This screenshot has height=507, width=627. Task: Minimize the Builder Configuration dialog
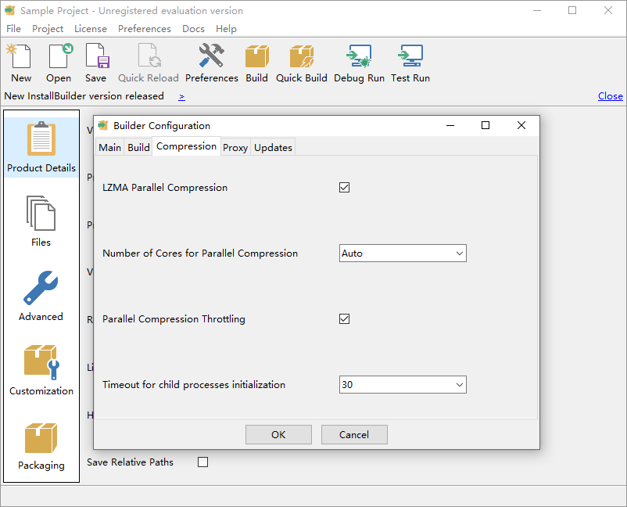[x=450, y=125]
